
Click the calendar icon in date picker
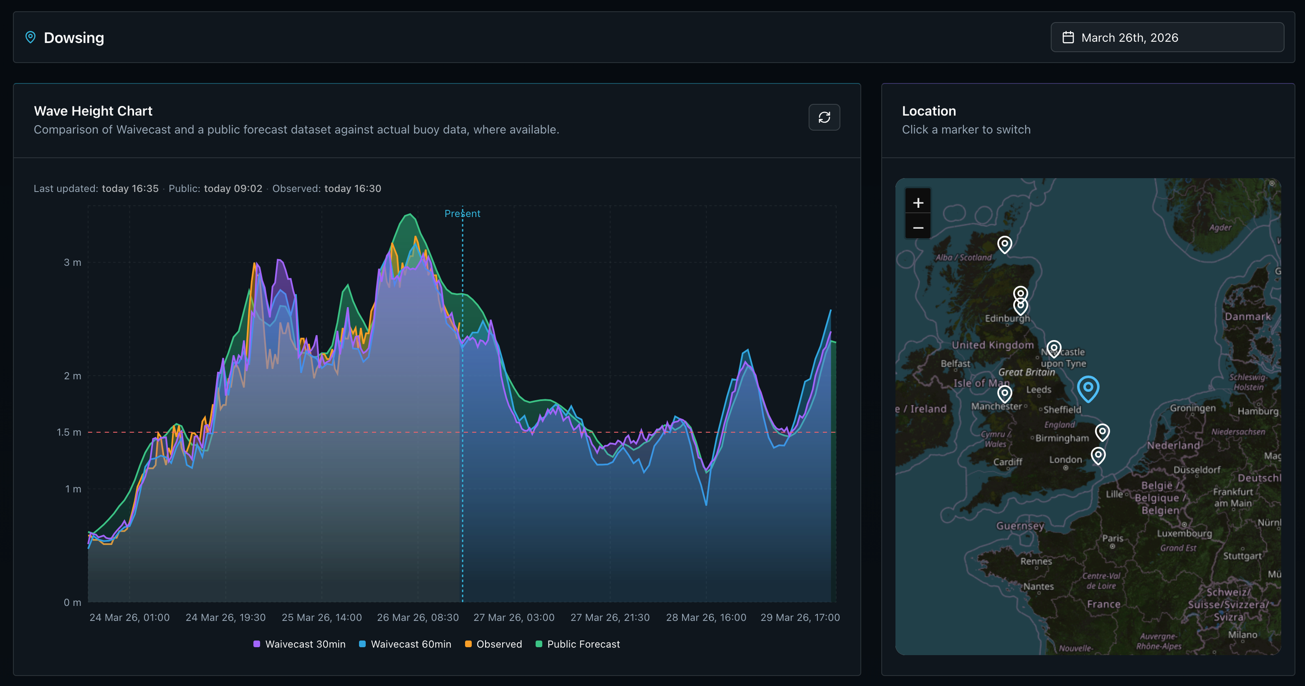click(1068, 38)
